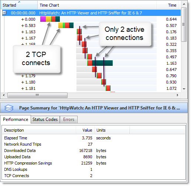Collapse the HttpWatch page group row

point(4,13)
